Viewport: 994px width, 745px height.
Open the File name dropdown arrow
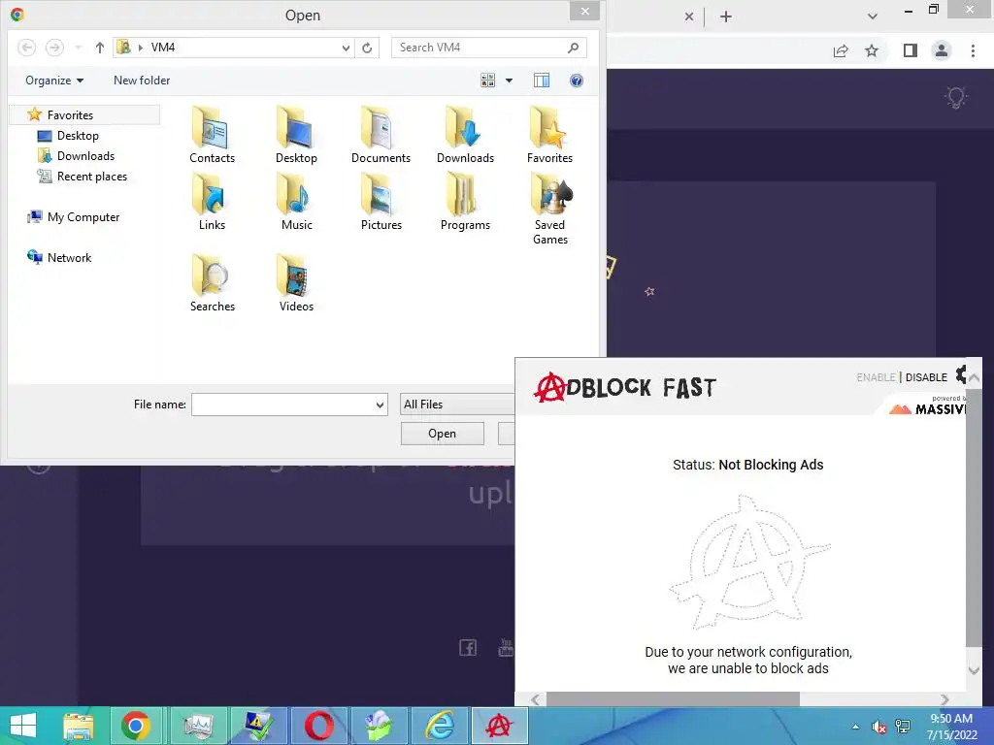[380, 405]
